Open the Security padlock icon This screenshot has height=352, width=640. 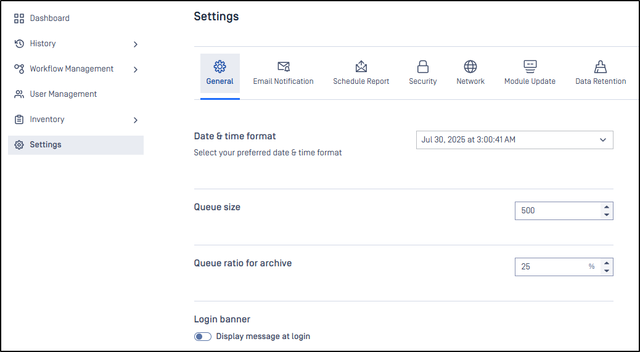pyautogui.click(x=423, y=67)
